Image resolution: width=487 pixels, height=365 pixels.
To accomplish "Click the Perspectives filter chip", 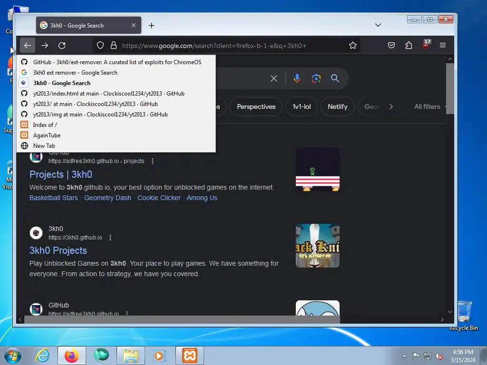I will point(256,106).
